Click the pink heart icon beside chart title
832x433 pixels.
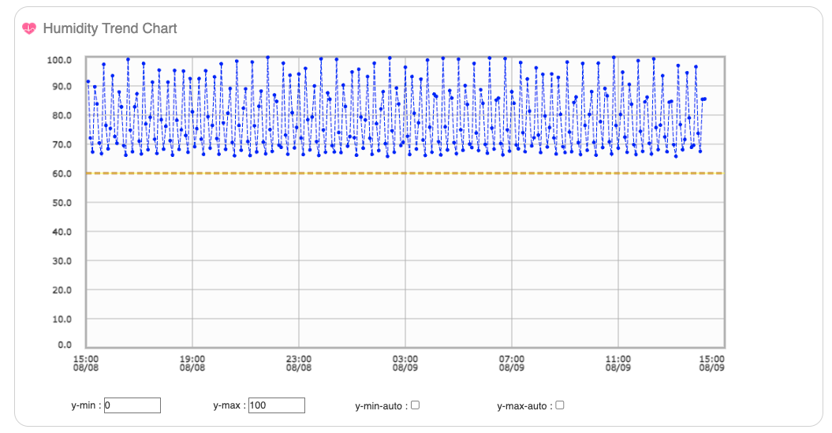[x=29, y=28]
